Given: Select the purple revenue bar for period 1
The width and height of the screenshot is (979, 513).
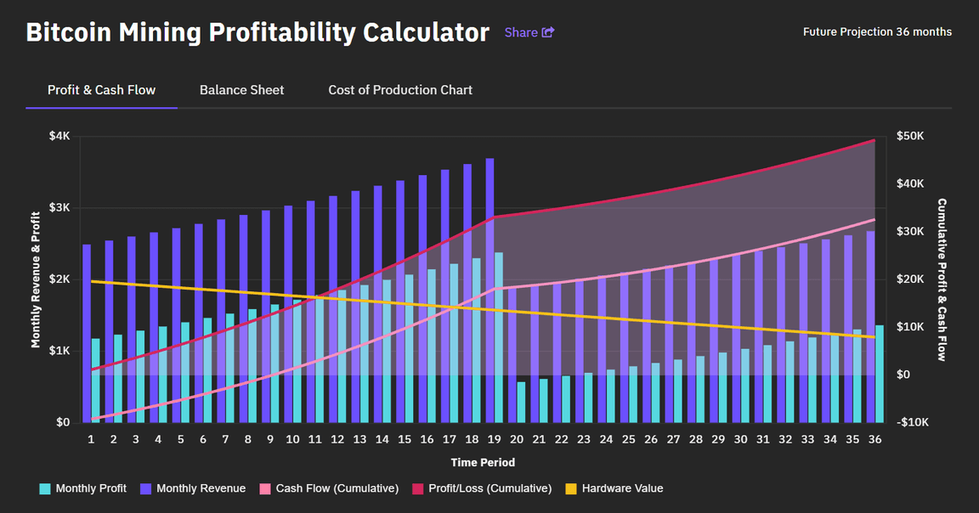Looking at the screenshot, I should click(x=87, y=333).
